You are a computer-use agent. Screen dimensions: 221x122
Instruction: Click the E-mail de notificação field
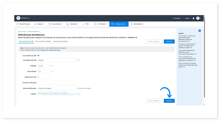point(57,83)
